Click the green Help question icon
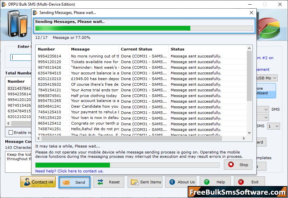Screen dimensions: 288x198 tap(207, 182)
